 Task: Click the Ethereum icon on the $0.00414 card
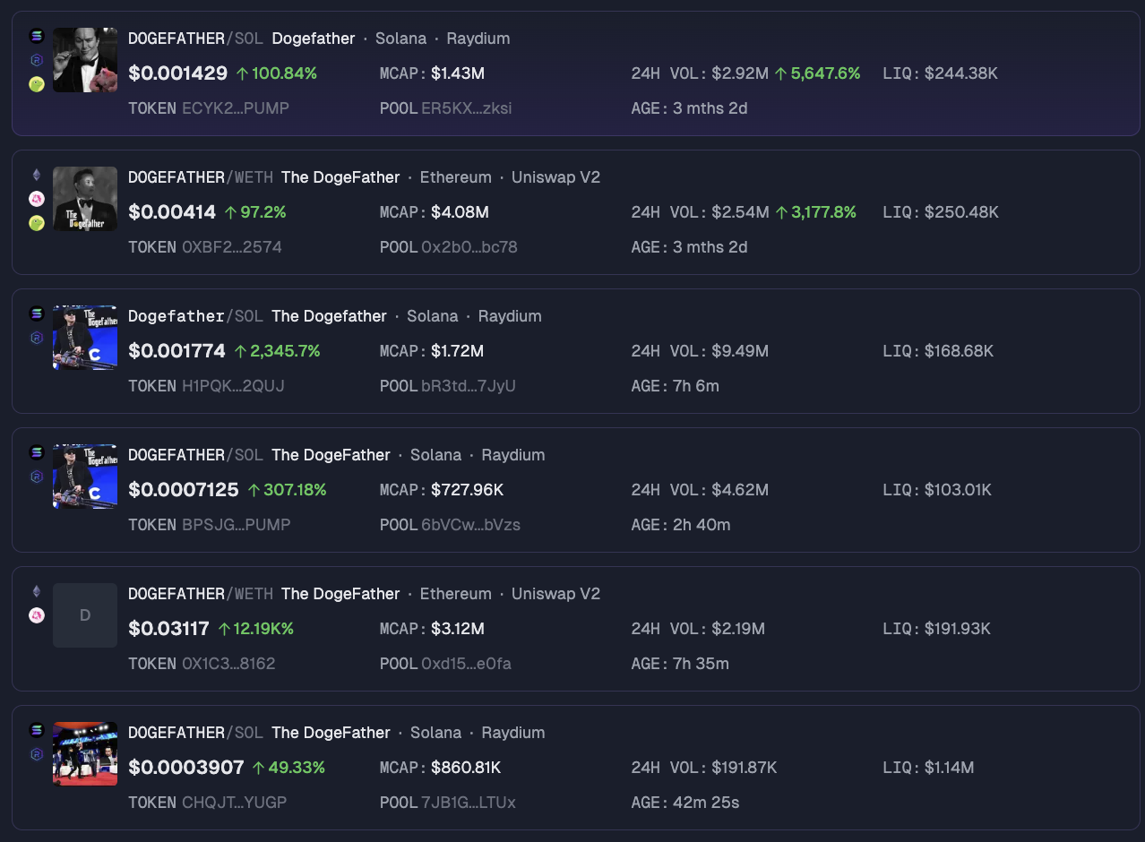pyautogui.click(x=37, y=176)
